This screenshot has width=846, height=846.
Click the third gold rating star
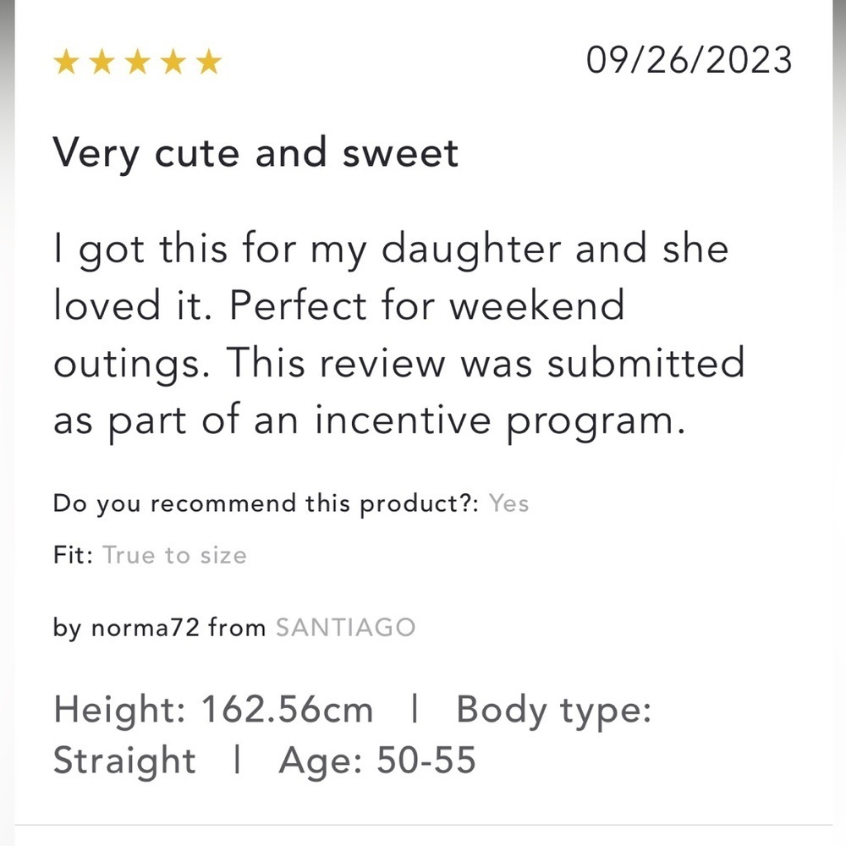138,62
